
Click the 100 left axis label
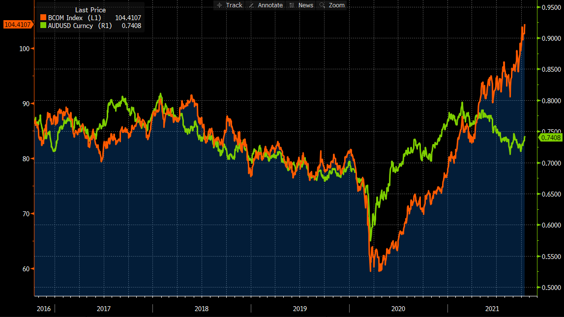tap(25, 48)
